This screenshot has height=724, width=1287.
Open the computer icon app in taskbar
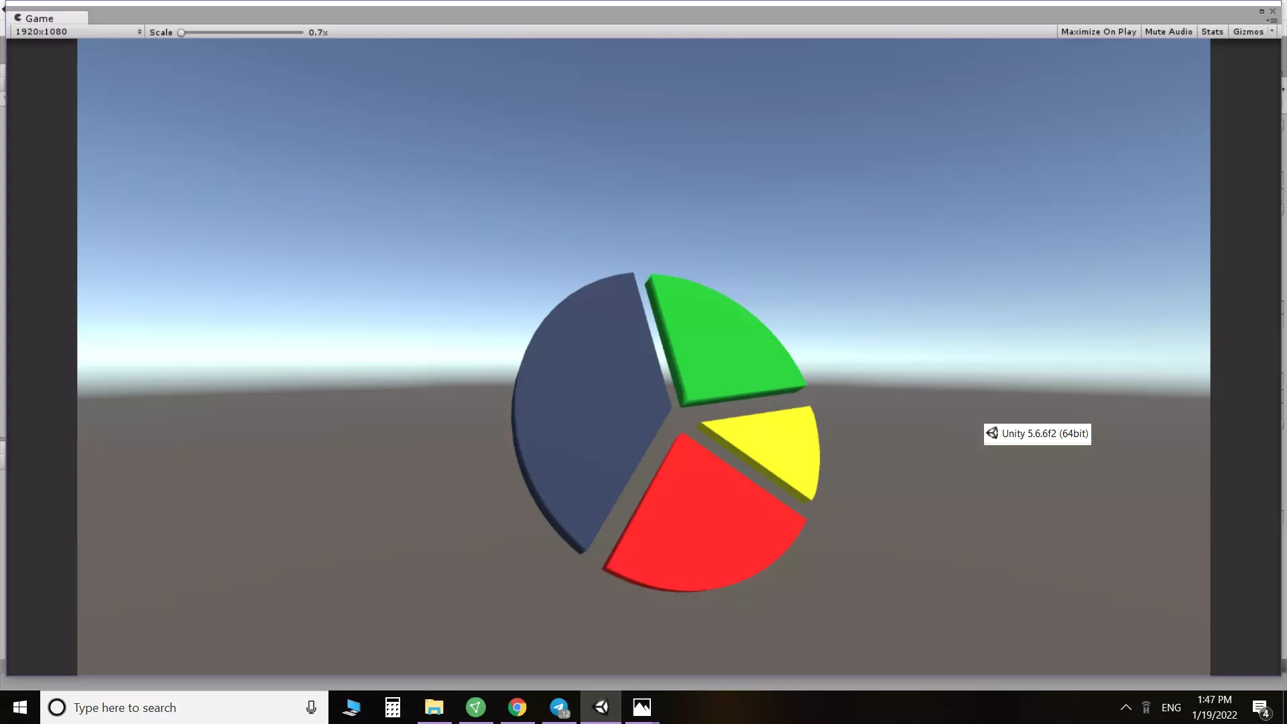click(351, 707)
